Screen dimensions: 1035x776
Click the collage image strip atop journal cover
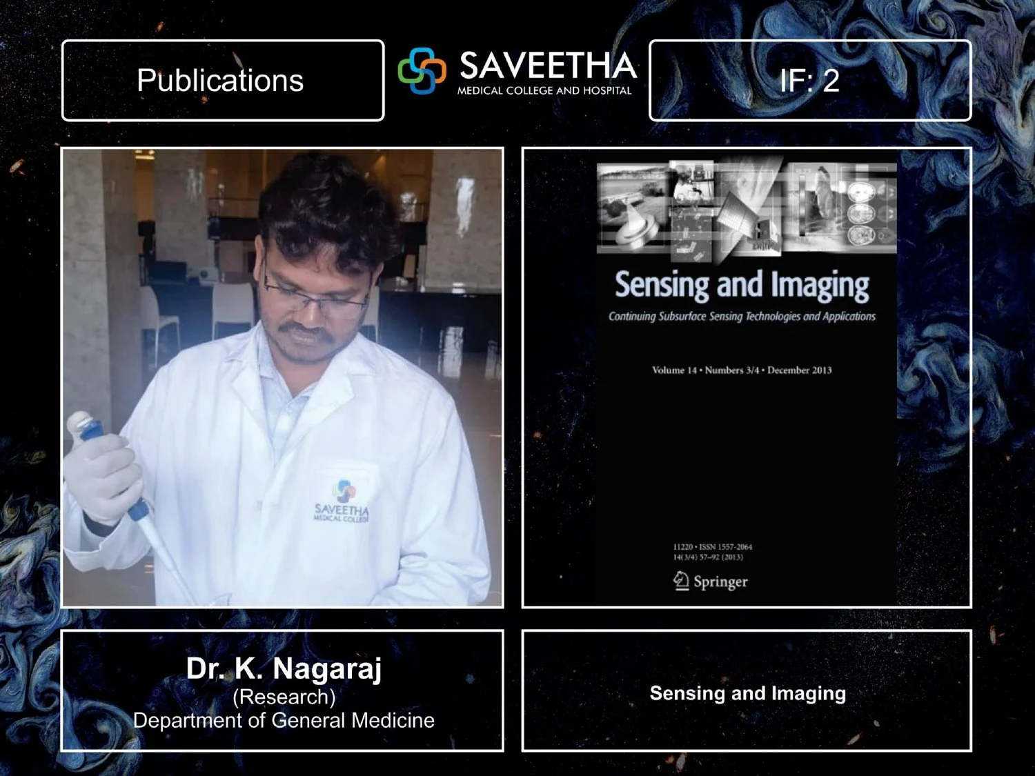tap(747, 210)
